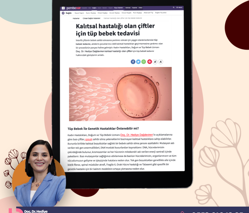Select Cinsel Sağlık category
249x213 pixels.
pos(126,13)
